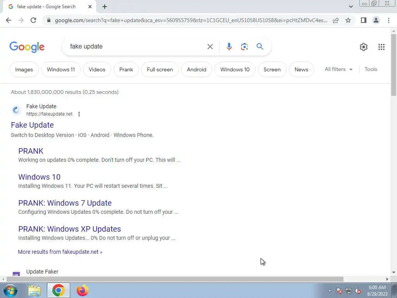
Task: Open the search Tools options
Action: tap(371, 69)
